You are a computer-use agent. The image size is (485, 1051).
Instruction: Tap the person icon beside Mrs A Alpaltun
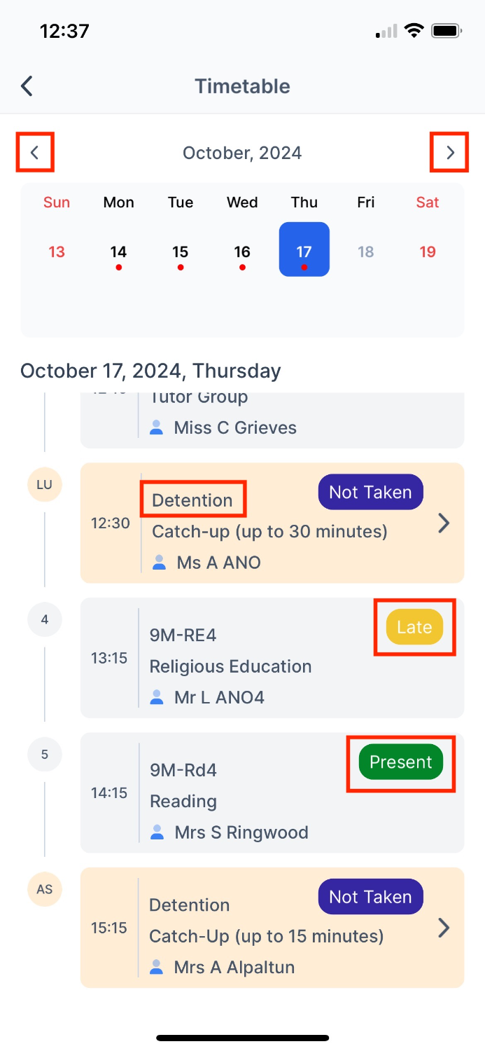[x=158, y=968]
